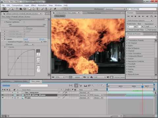Click the Reset link for Curves
158x118 pixels.
coord(26,39)
